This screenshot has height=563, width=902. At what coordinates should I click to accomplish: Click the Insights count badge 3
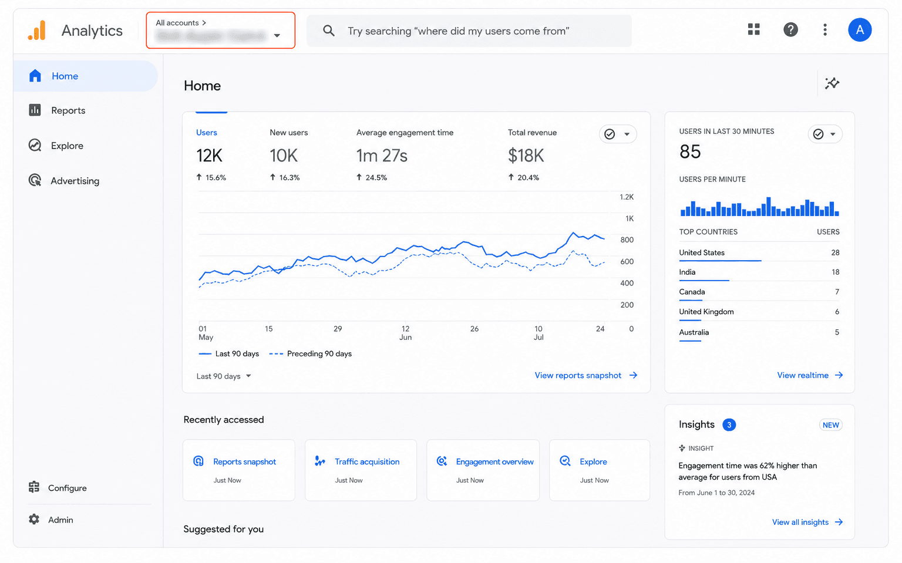coord(729,425)
